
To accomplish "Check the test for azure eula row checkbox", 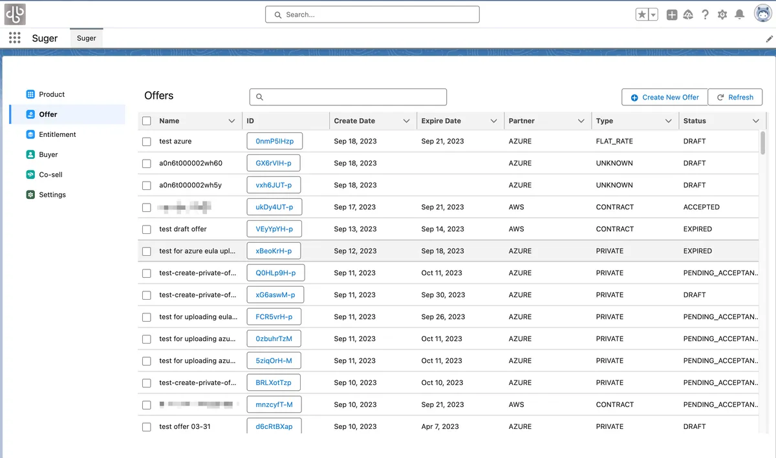I will [x=147, y=251].
